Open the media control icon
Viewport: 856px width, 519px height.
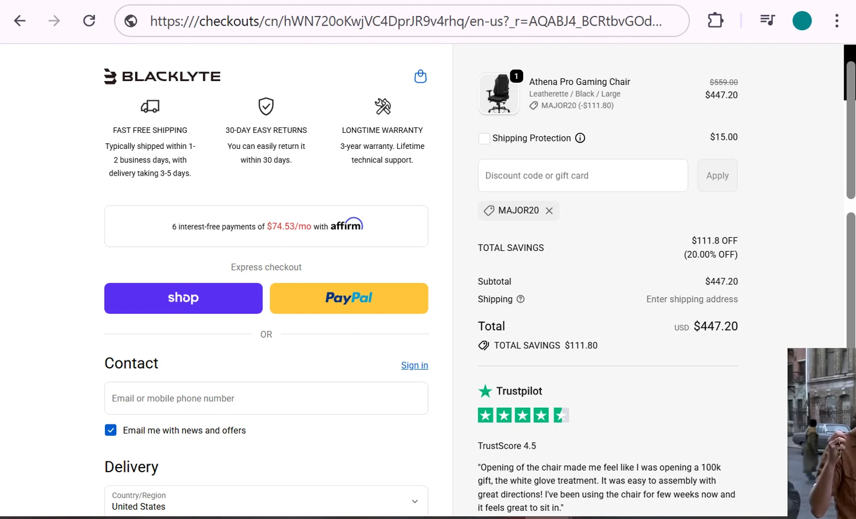(x=767, y=21)
